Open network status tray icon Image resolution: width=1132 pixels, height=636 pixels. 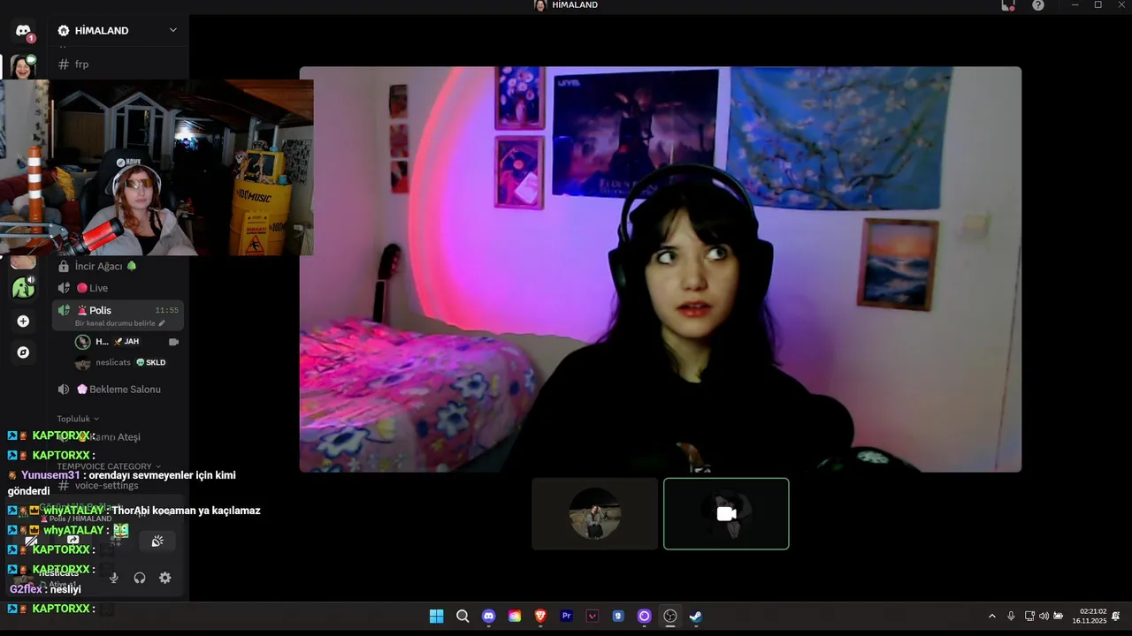(x=1029, y=617)
